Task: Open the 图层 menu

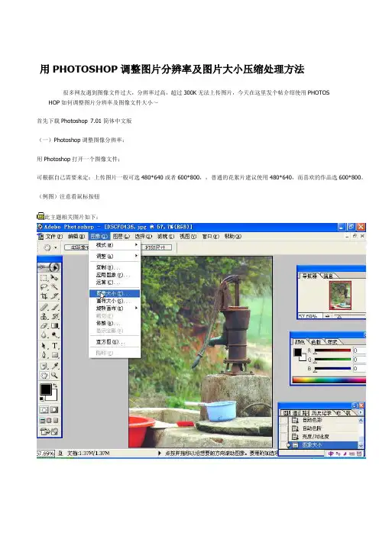Action: 121,236
